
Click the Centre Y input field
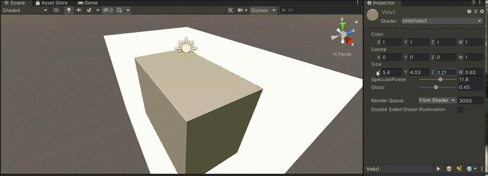[x=419, y=57]
